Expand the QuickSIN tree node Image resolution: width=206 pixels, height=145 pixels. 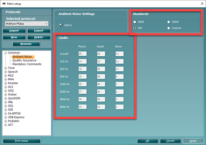tap(6, 99)
